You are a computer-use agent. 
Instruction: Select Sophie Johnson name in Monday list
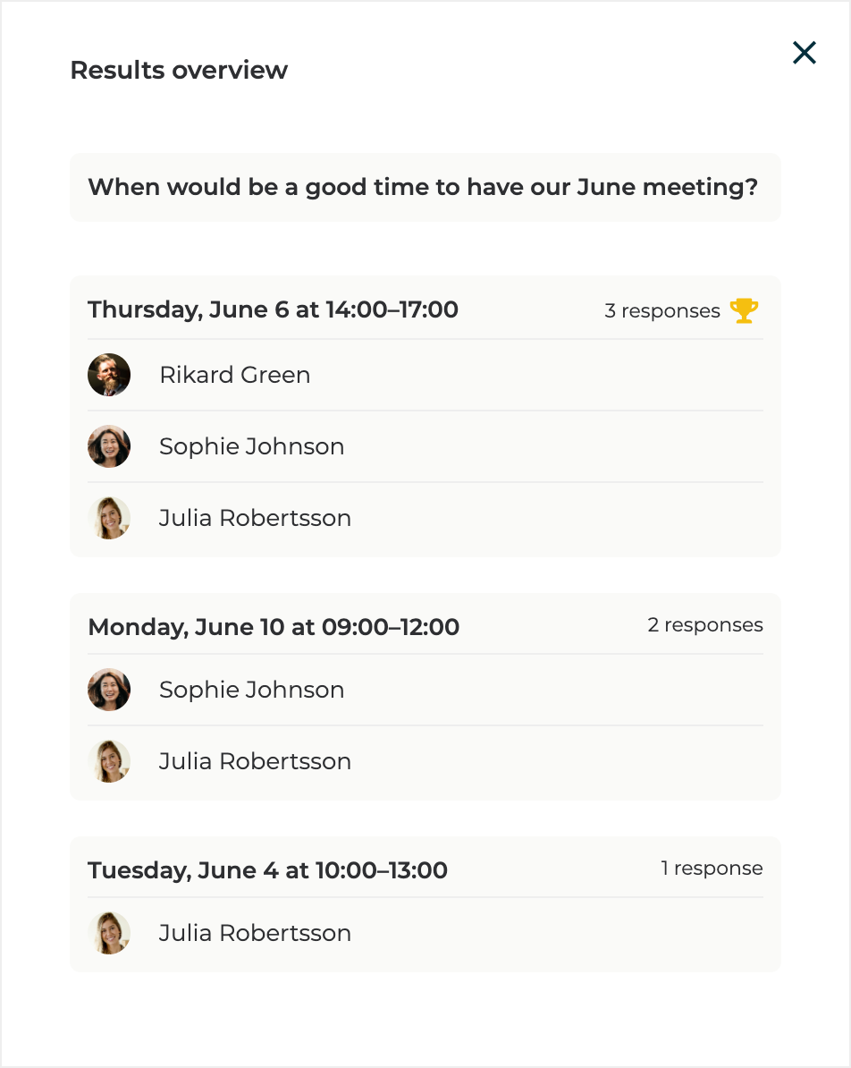pos(251,690)
